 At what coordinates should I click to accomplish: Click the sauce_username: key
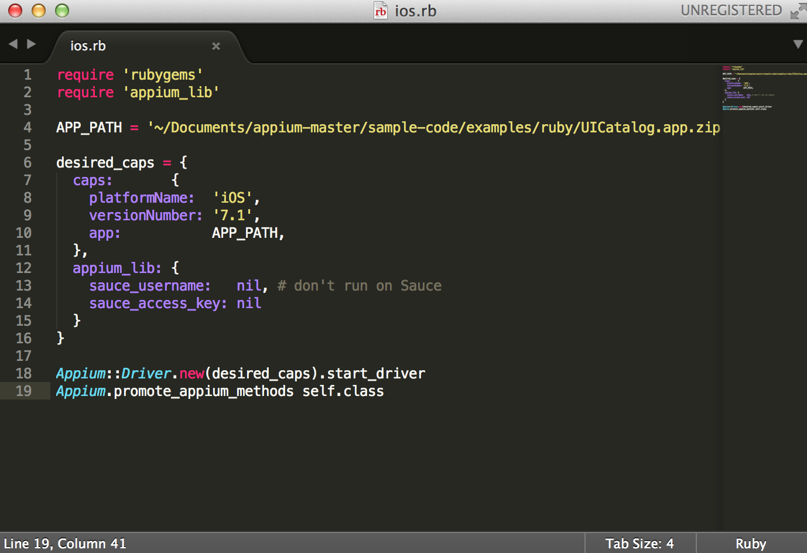point(150,286)
